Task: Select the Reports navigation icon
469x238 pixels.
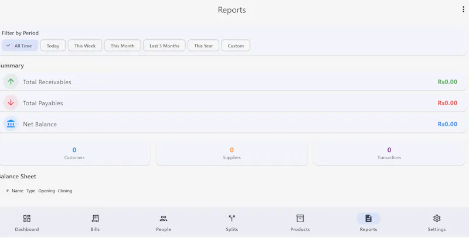Action: pyautogui.click(x=369, y=218)
